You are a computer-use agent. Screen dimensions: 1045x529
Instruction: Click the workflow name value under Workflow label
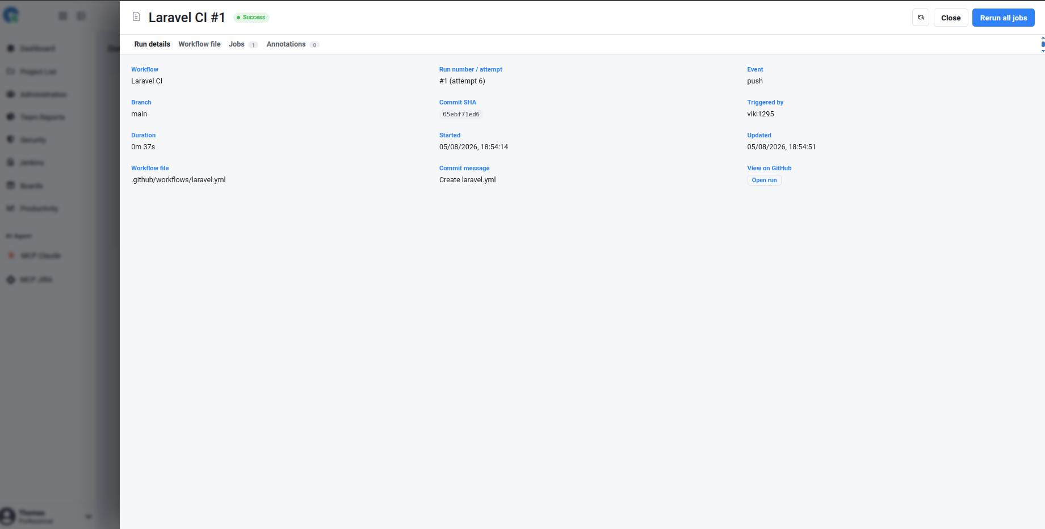pyautogui.click(x=147, y=81)
